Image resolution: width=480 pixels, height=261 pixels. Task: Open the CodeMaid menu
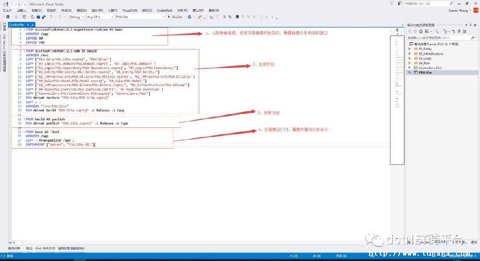[x=164, y=10]
